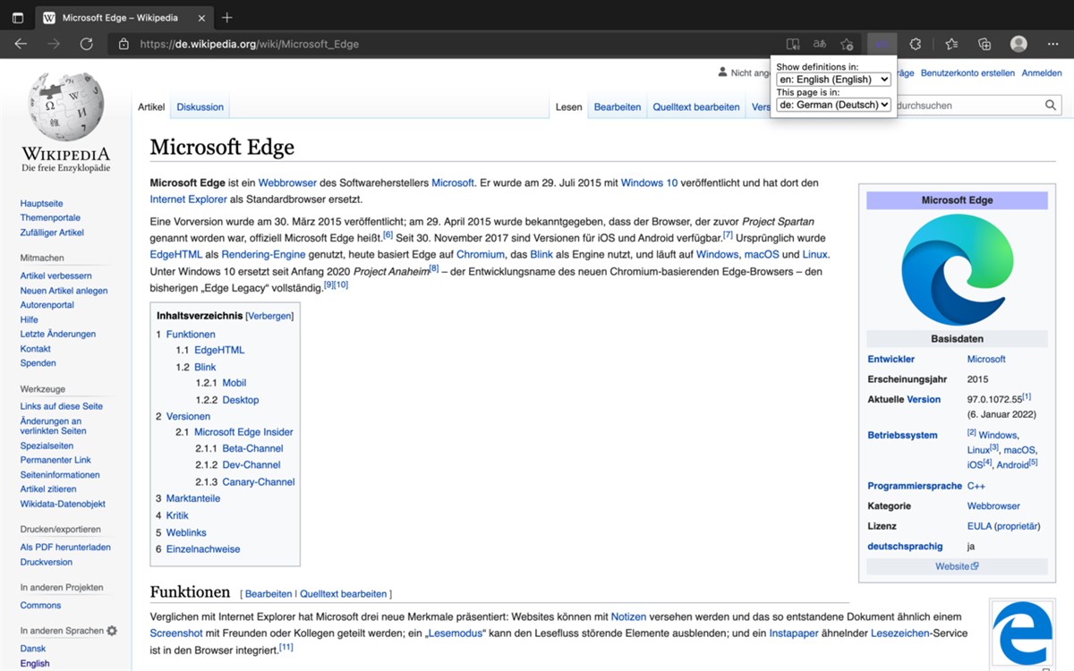Jump to 2.1 Microsoft Edge Insider
The width and height of the screenshot is (1074, 671).
point(234,432)
